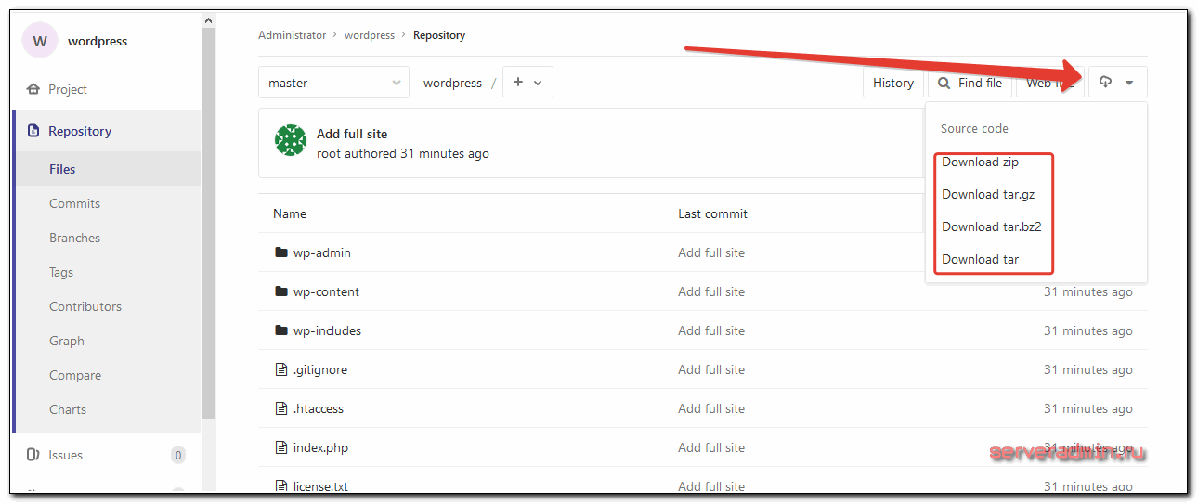Click the root user avatar on commit
1198x504 pixels.
pyautogui.click(x=291, y=140)
